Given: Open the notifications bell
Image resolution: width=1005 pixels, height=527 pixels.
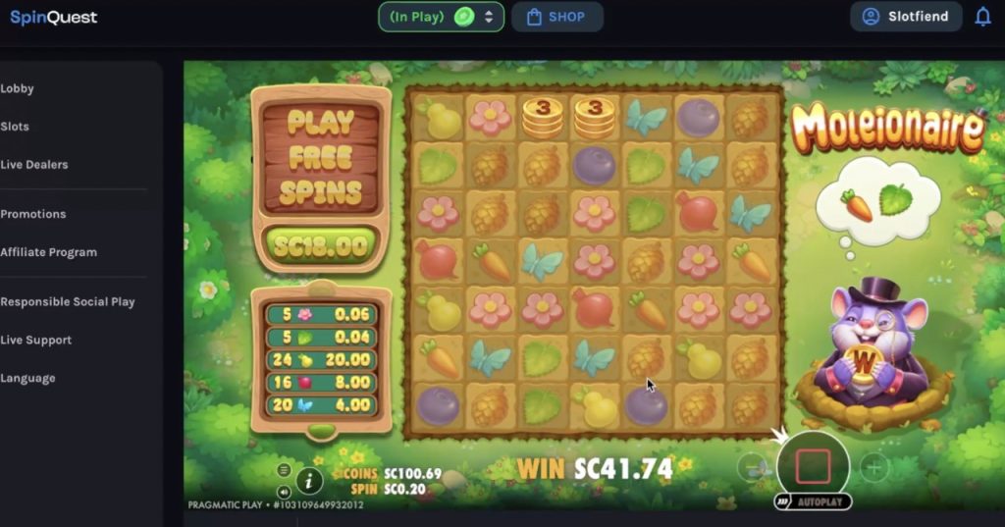Looking at the screenshot, I should point(982,17).
